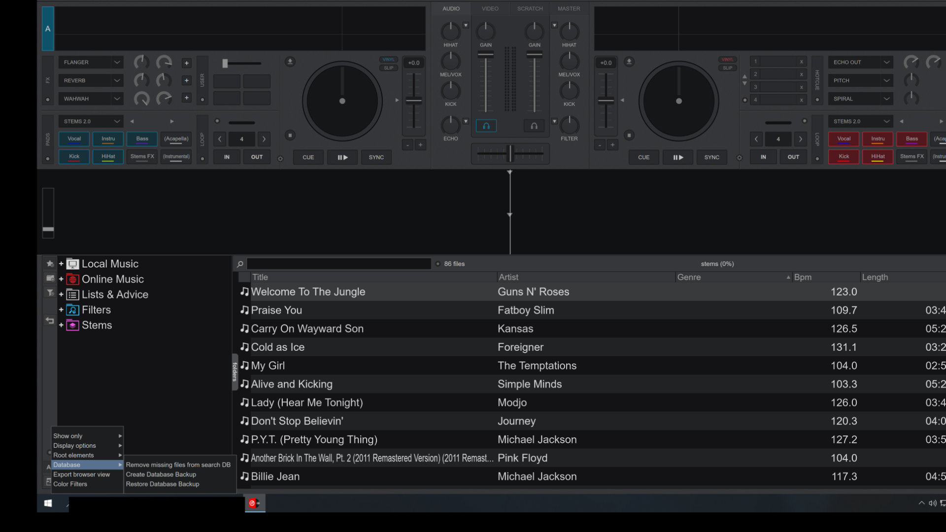Select Create Database Backup from the menu

coord(161,474)
